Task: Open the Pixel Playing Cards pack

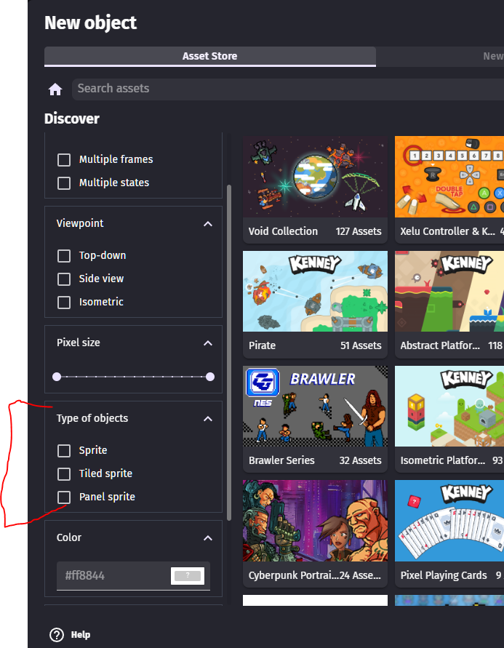Action: [x=449, y=534]
